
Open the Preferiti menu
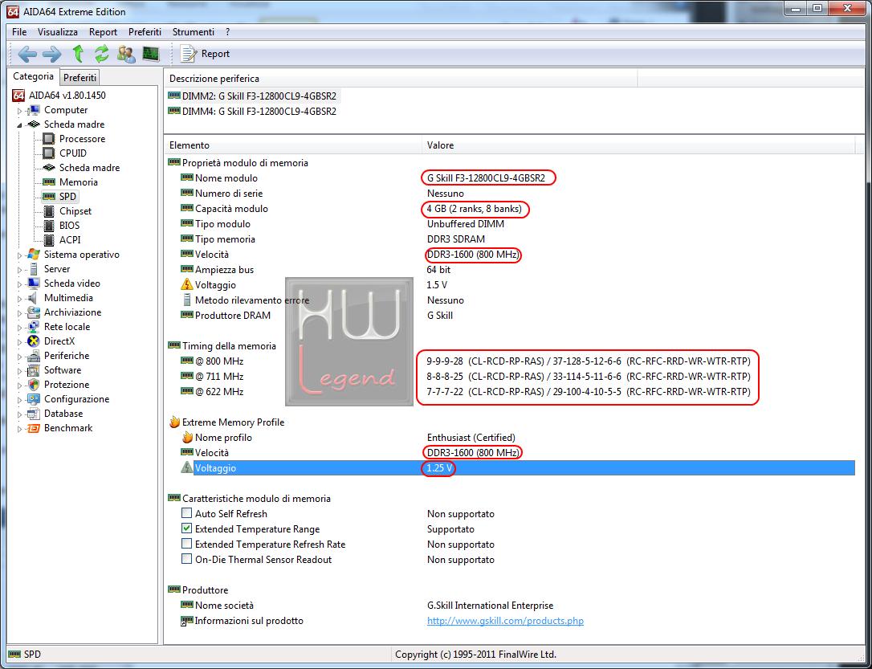coord(145,31)
